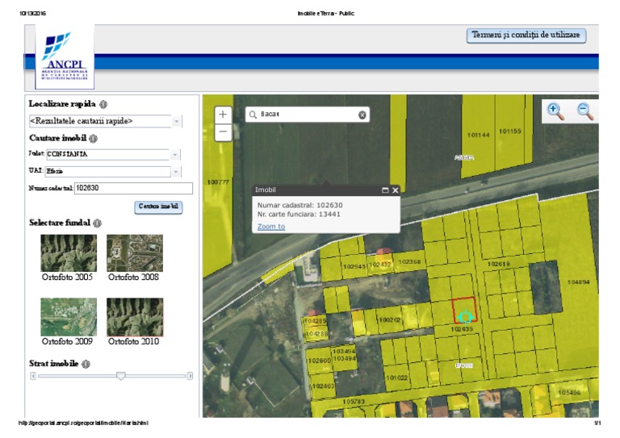Select the magnifier zoom-out tool
This screenshot has height=438, width=620.
pyautogui.click(x=585, y=111)
